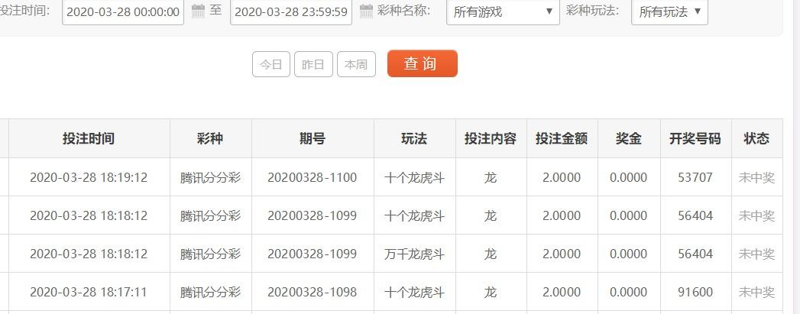Click the 状态 column header
Image resolution: width=800 pixels, height=314 pixels.
point(756,138)
